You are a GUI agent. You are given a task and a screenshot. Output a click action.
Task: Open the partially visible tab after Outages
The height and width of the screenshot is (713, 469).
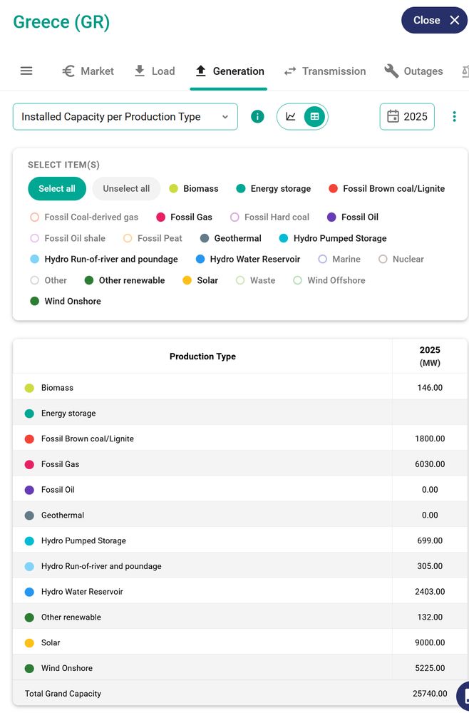pyautogui.click(x=465, y=71)
